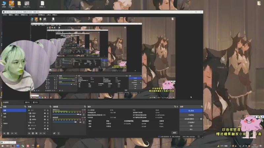
Task: Open the mixer panel's bottom options menu
Action: (59, 133)
